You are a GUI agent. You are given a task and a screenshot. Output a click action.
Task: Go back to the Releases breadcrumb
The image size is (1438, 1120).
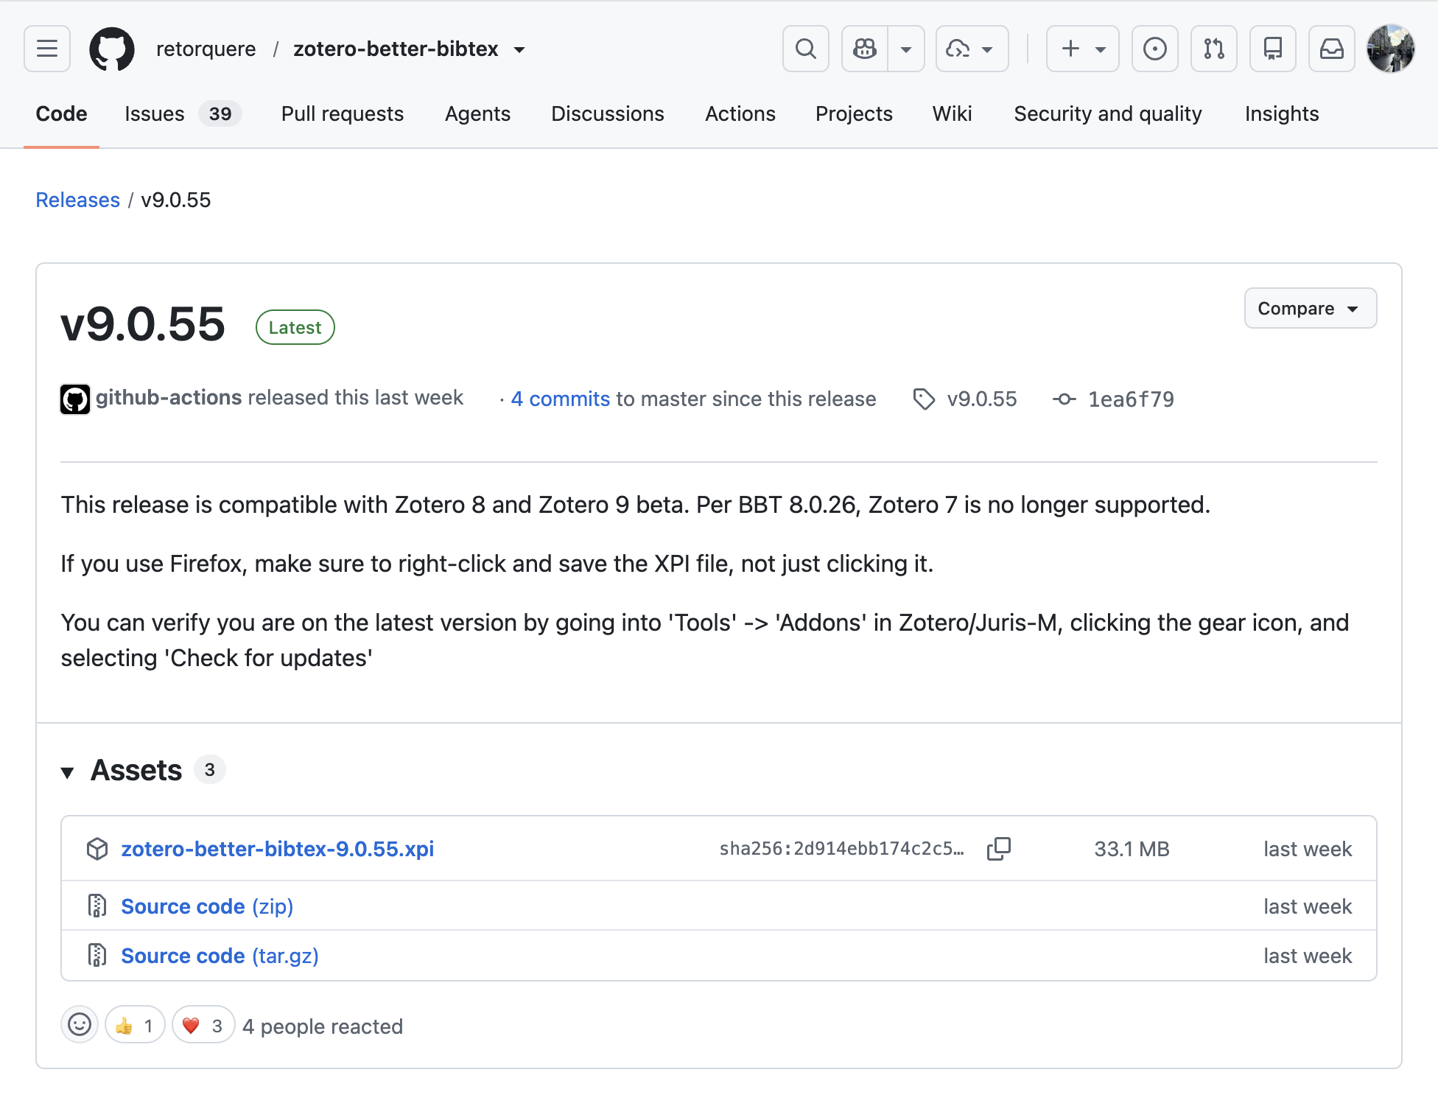[77, 200]
